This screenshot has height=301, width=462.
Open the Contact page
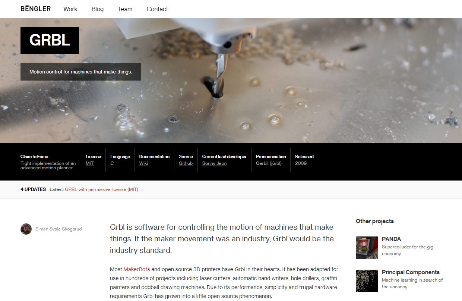click(157, 9)
